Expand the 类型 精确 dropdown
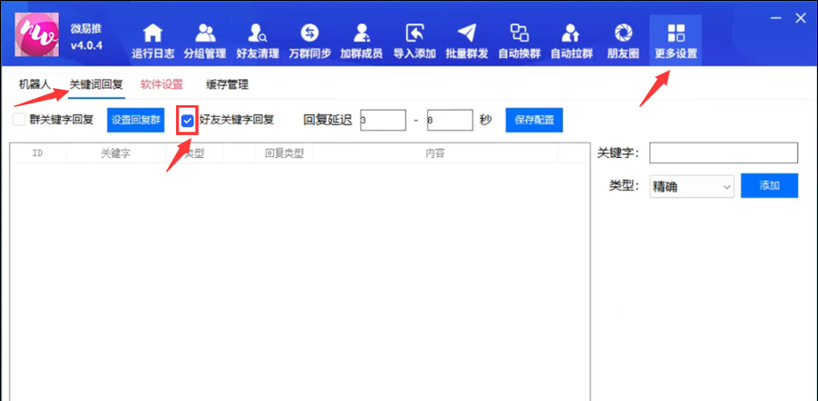Viewport: 818px width, 401px height. tap(692, 186)
